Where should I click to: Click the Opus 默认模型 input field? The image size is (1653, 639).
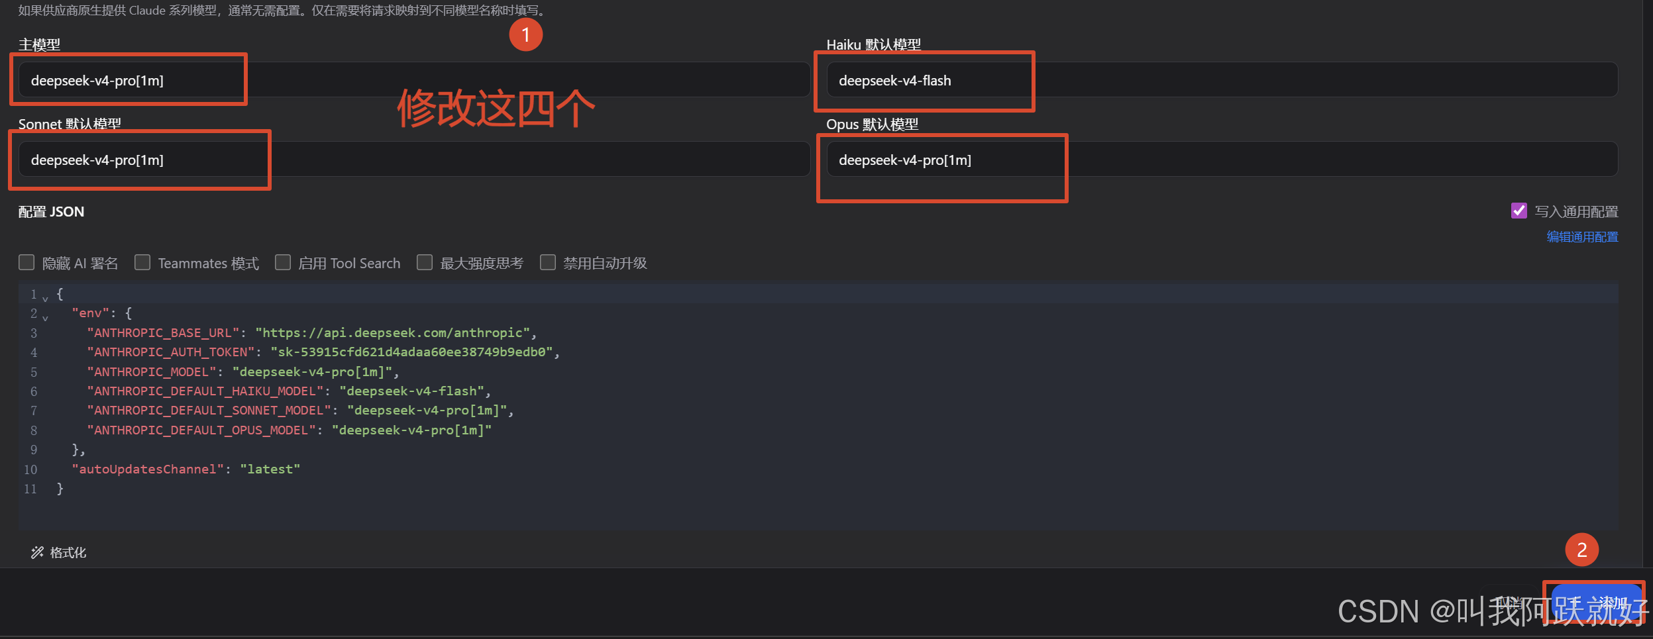[x=1222, y=160]
